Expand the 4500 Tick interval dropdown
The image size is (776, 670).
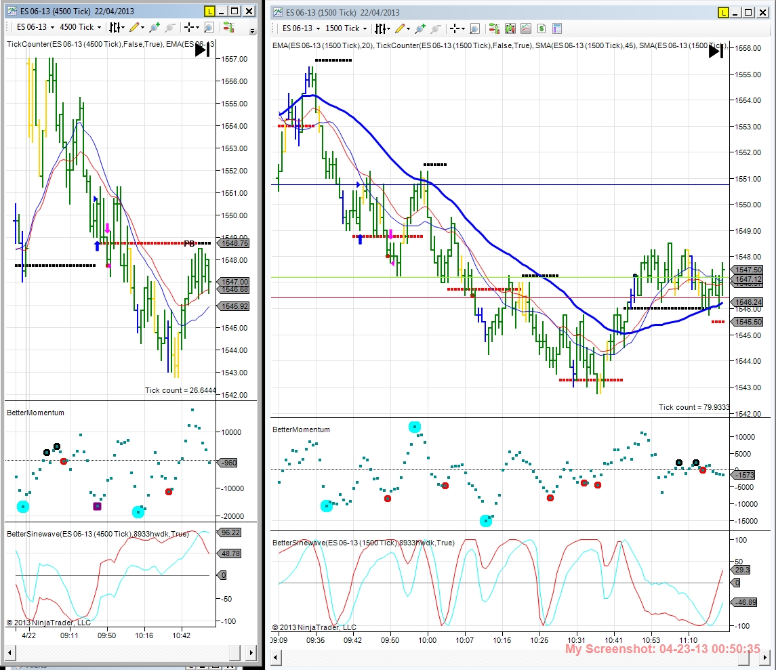coord(80,27)
